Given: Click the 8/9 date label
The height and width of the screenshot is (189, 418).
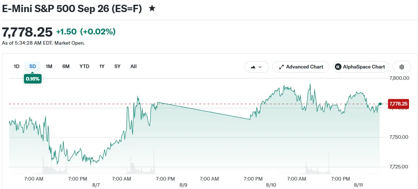Looking at the screenshot, I should click(183, 185).
